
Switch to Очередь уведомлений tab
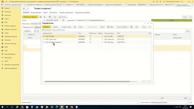click(66, 12)
